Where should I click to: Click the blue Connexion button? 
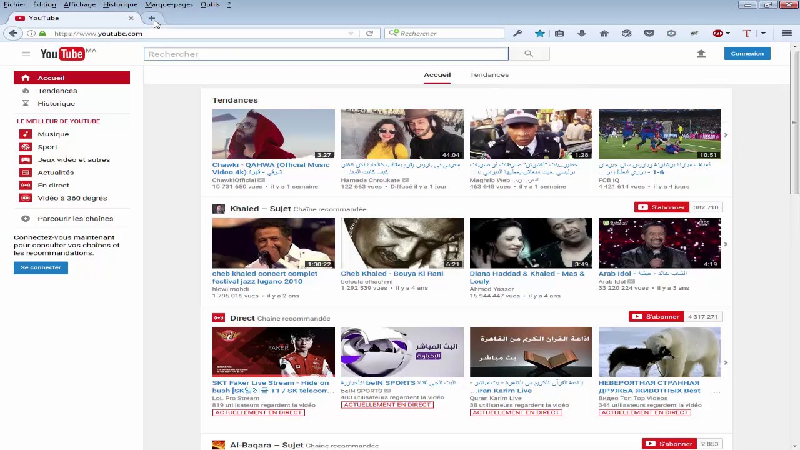click(747, 54)
